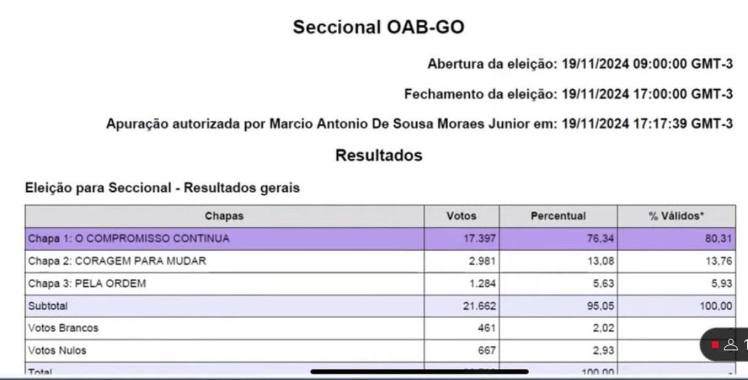The image size is (748, 380).
Task: Click the Resultados heading
Action: [378, 156]
